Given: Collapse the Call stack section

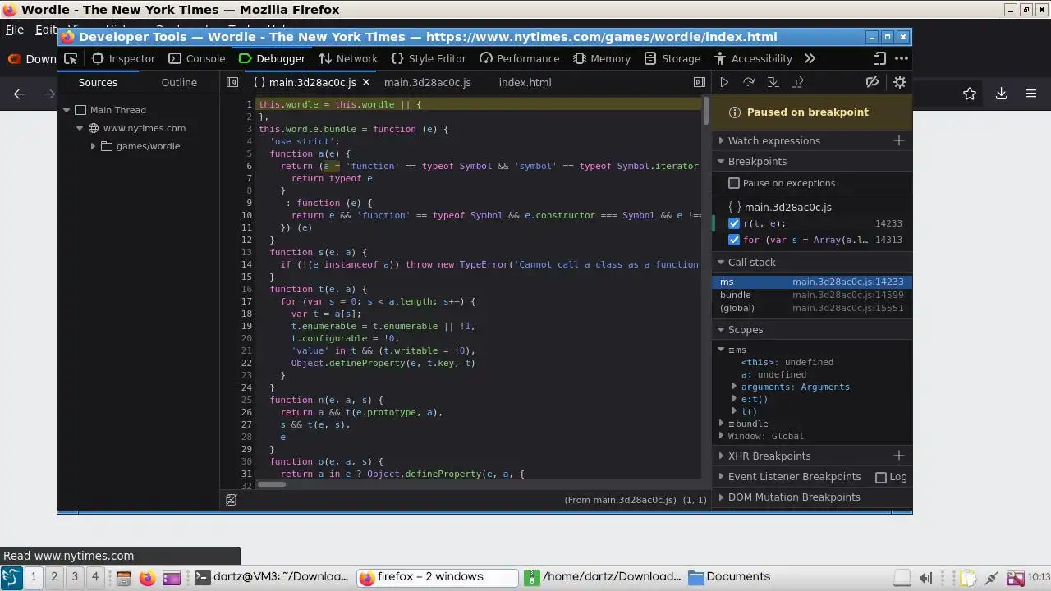Looking at the screenshot, I should coord(752,262).
